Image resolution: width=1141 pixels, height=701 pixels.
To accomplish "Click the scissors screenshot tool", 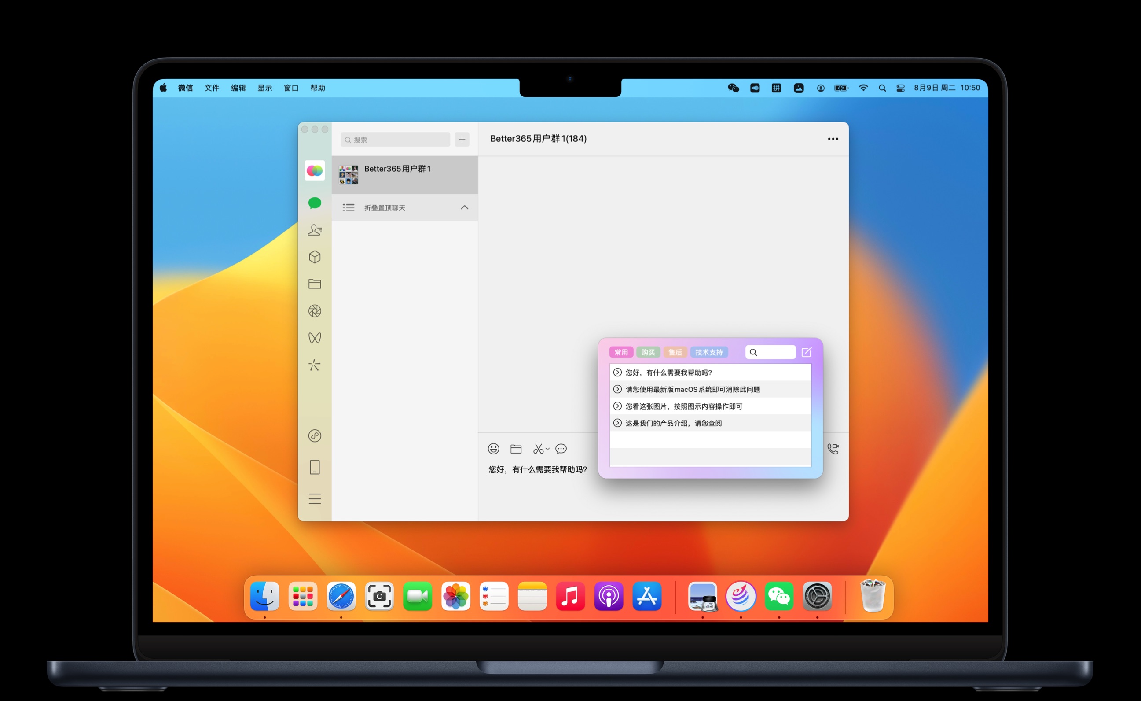I will point(537,449).
